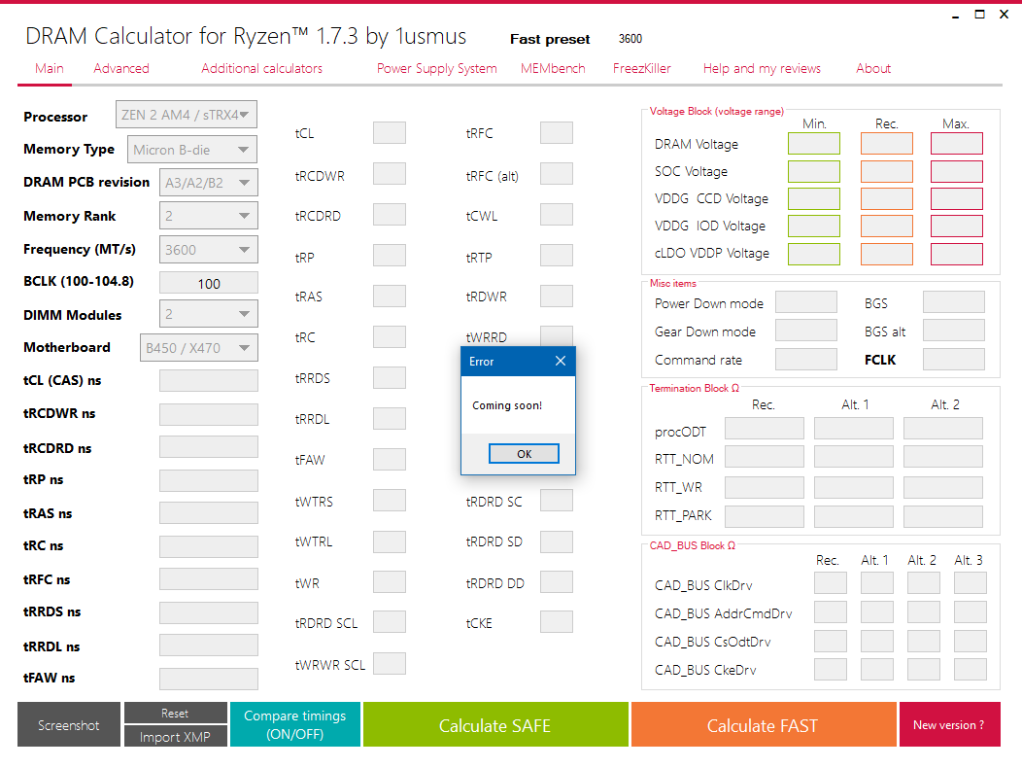Open the FreezKiller tab
The image size is (1022, 768).
pos(641,68)
